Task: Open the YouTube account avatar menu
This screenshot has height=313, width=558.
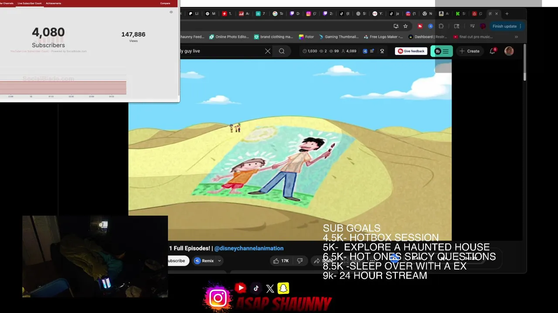Action: pyautogui.click(x=509, y=51)
